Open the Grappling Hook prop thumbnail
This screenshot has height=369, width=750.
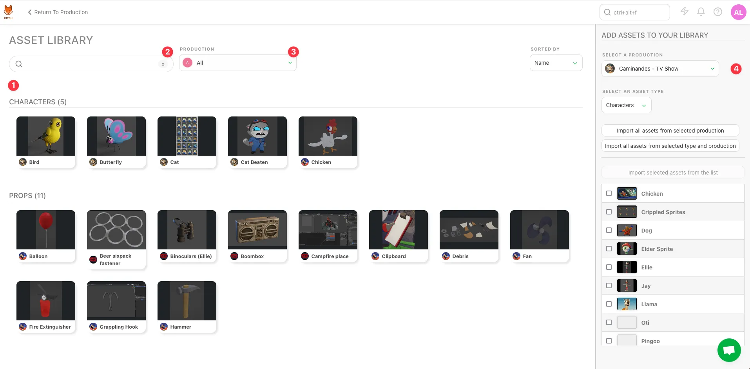click(x=116, y=301)
